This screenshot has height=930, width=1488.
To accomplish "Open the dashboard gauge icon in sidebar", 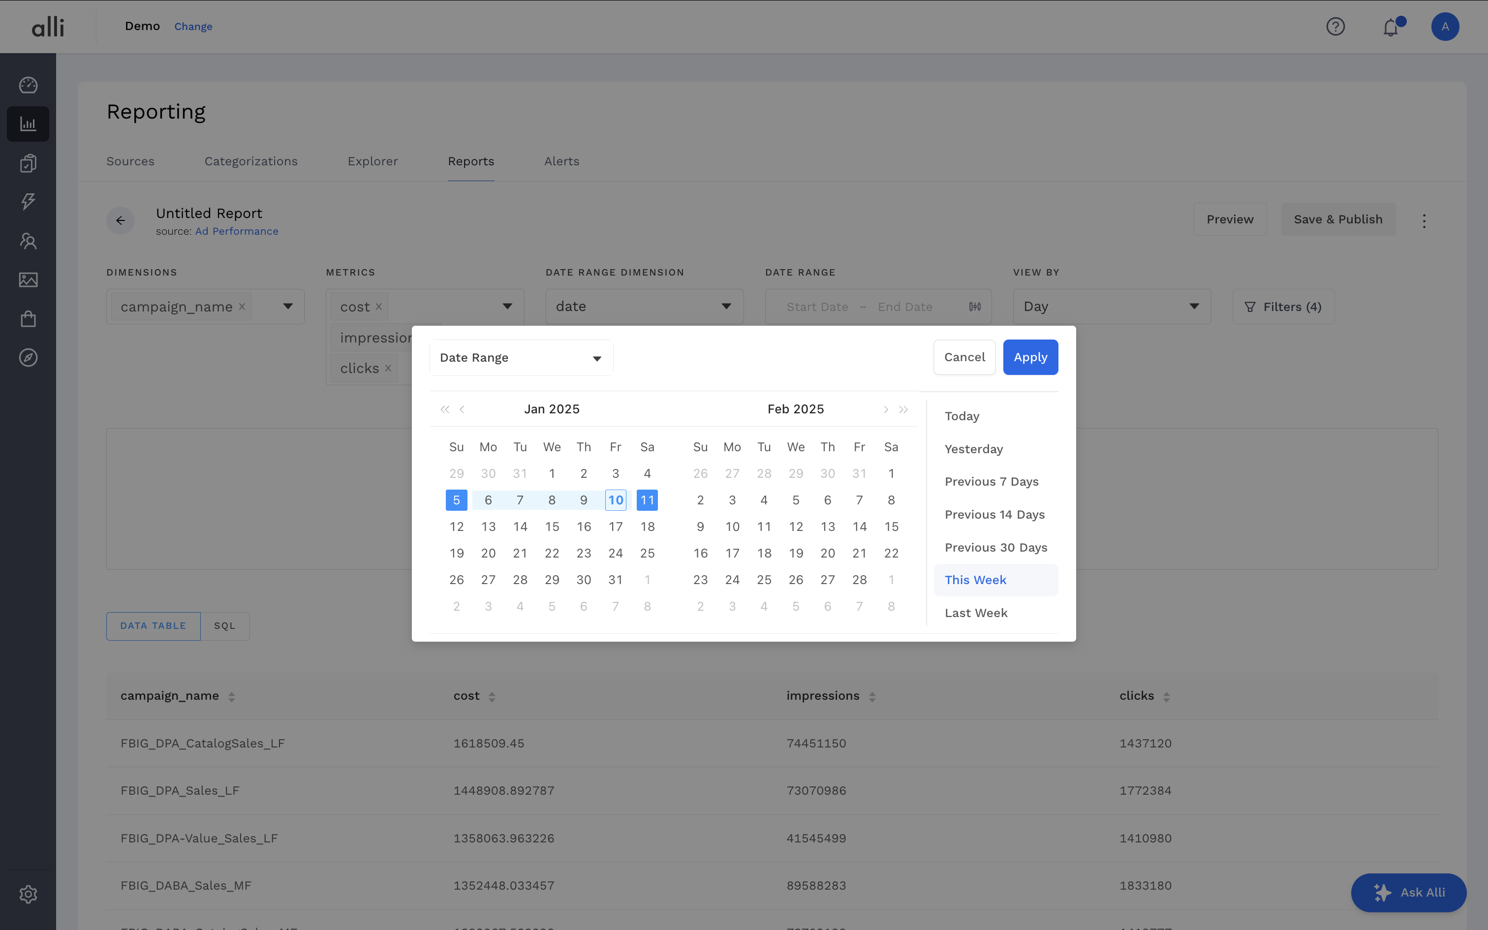I will tap(28, 85).
